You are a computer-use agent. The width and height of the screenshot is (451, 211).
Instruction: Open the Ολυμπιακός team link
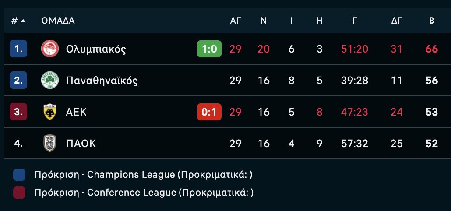(x=96, y=49)
